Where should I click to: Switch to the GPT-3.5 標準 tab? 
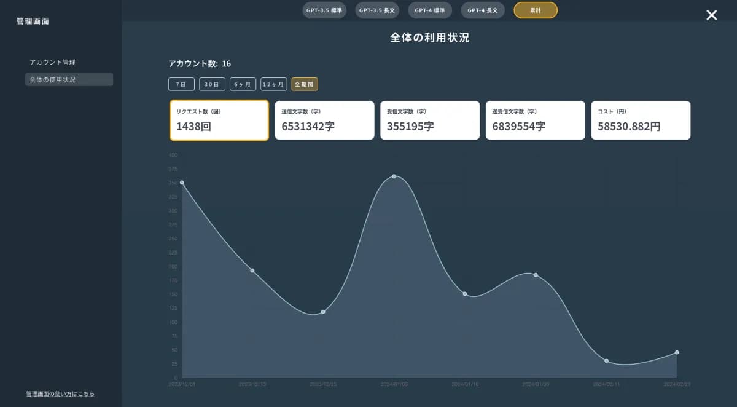pos(324,10)
